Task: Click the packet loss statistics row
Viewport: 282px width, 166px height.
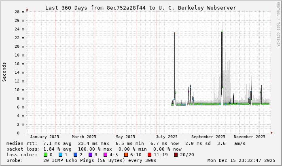Action: [94, 149]
